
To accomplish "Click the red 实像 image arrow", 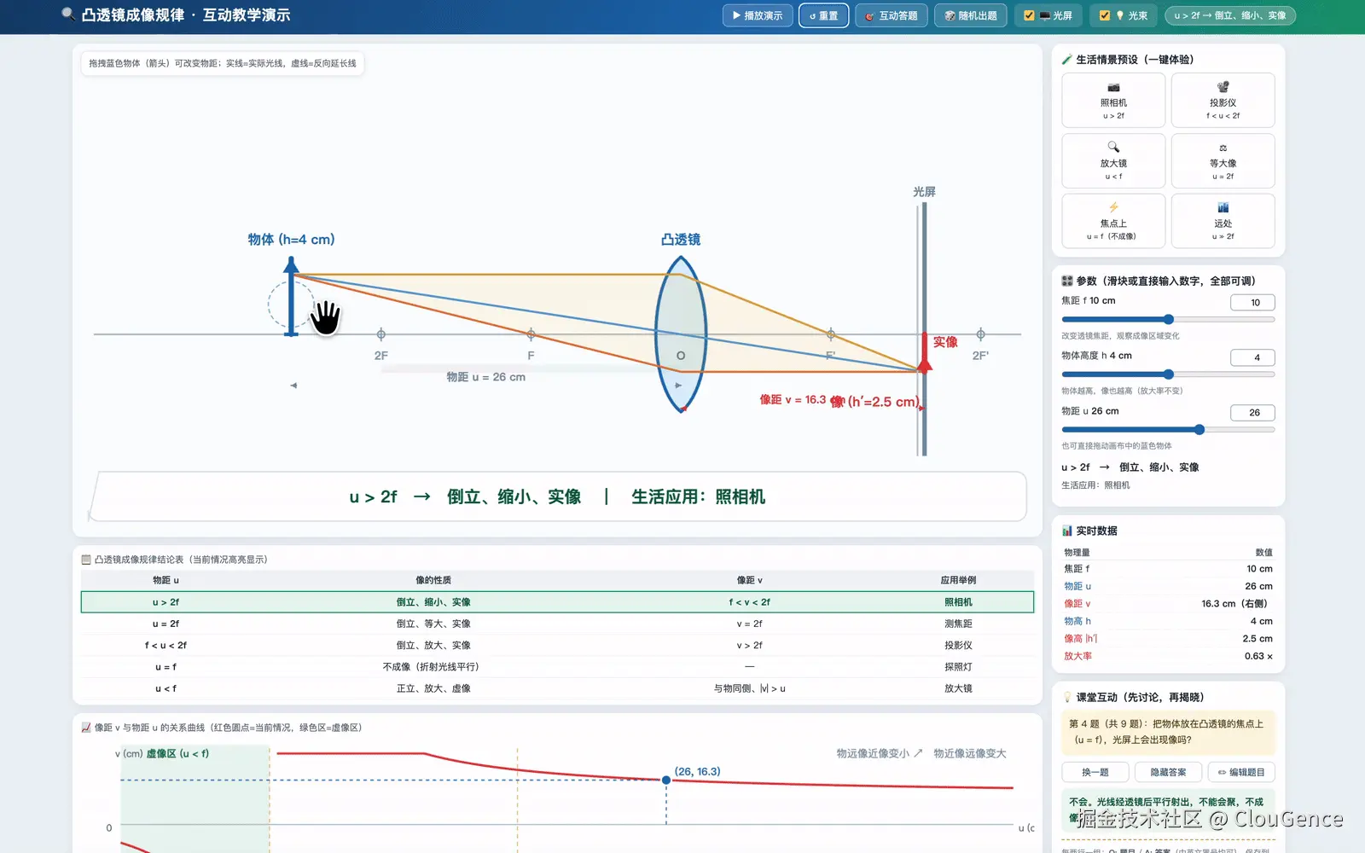I will 924,352.
